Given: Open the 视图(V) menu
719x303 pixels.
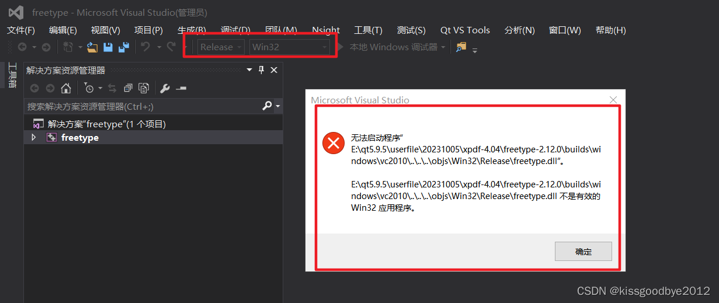Looking at the screenshot, I should 105,30.
